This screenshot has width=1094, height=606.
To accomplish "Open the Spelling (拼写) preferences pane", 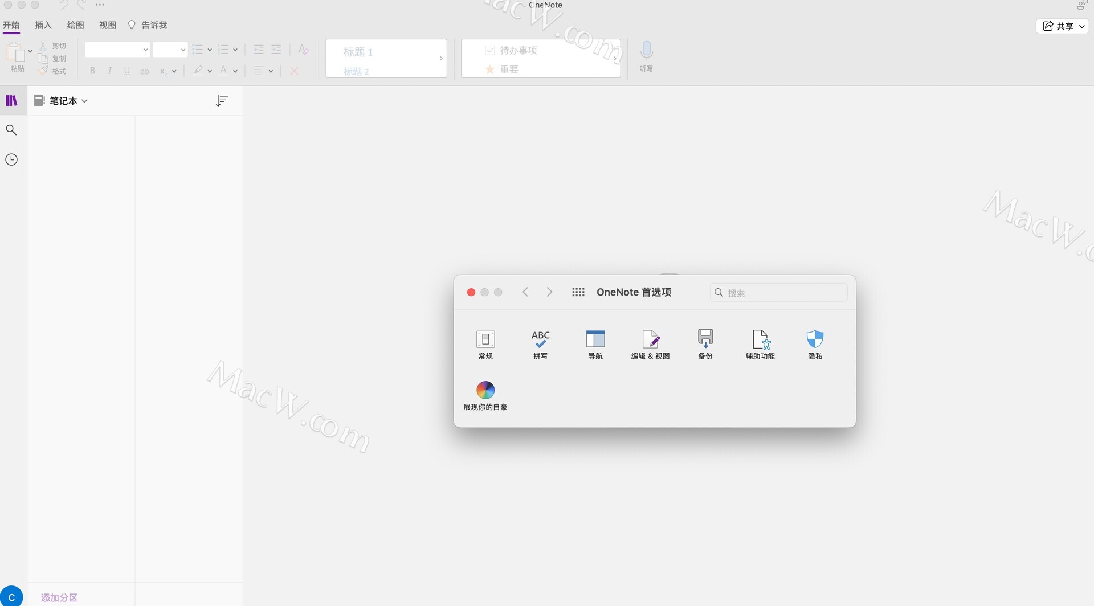I will [540, 344].
